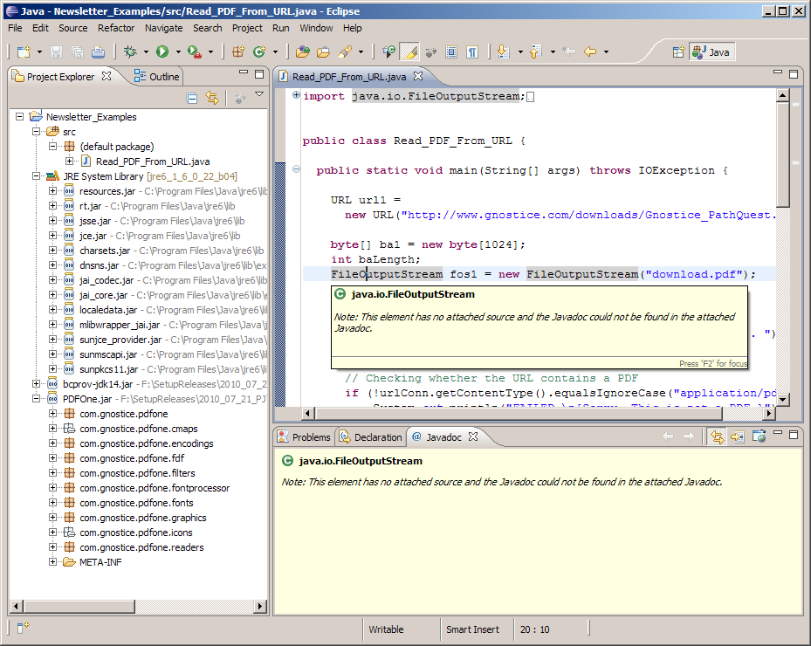The image size is (811, 646).
Task: Open the Run button dropdown arrow
Action: (178, 52)
